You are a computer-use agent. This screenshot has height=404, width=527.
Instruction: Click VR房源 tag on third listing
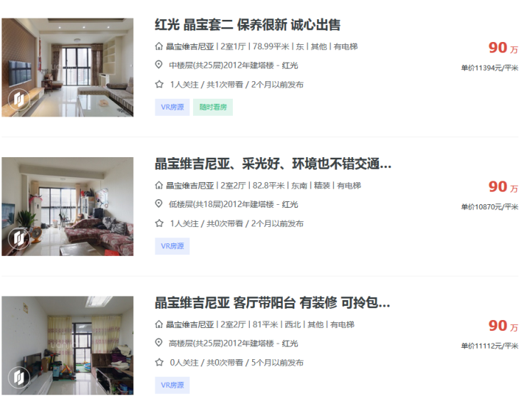(172, 385)
